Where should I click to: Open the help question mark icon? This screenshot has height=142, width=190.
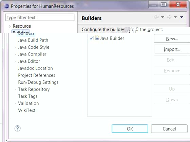pos(18,128)
